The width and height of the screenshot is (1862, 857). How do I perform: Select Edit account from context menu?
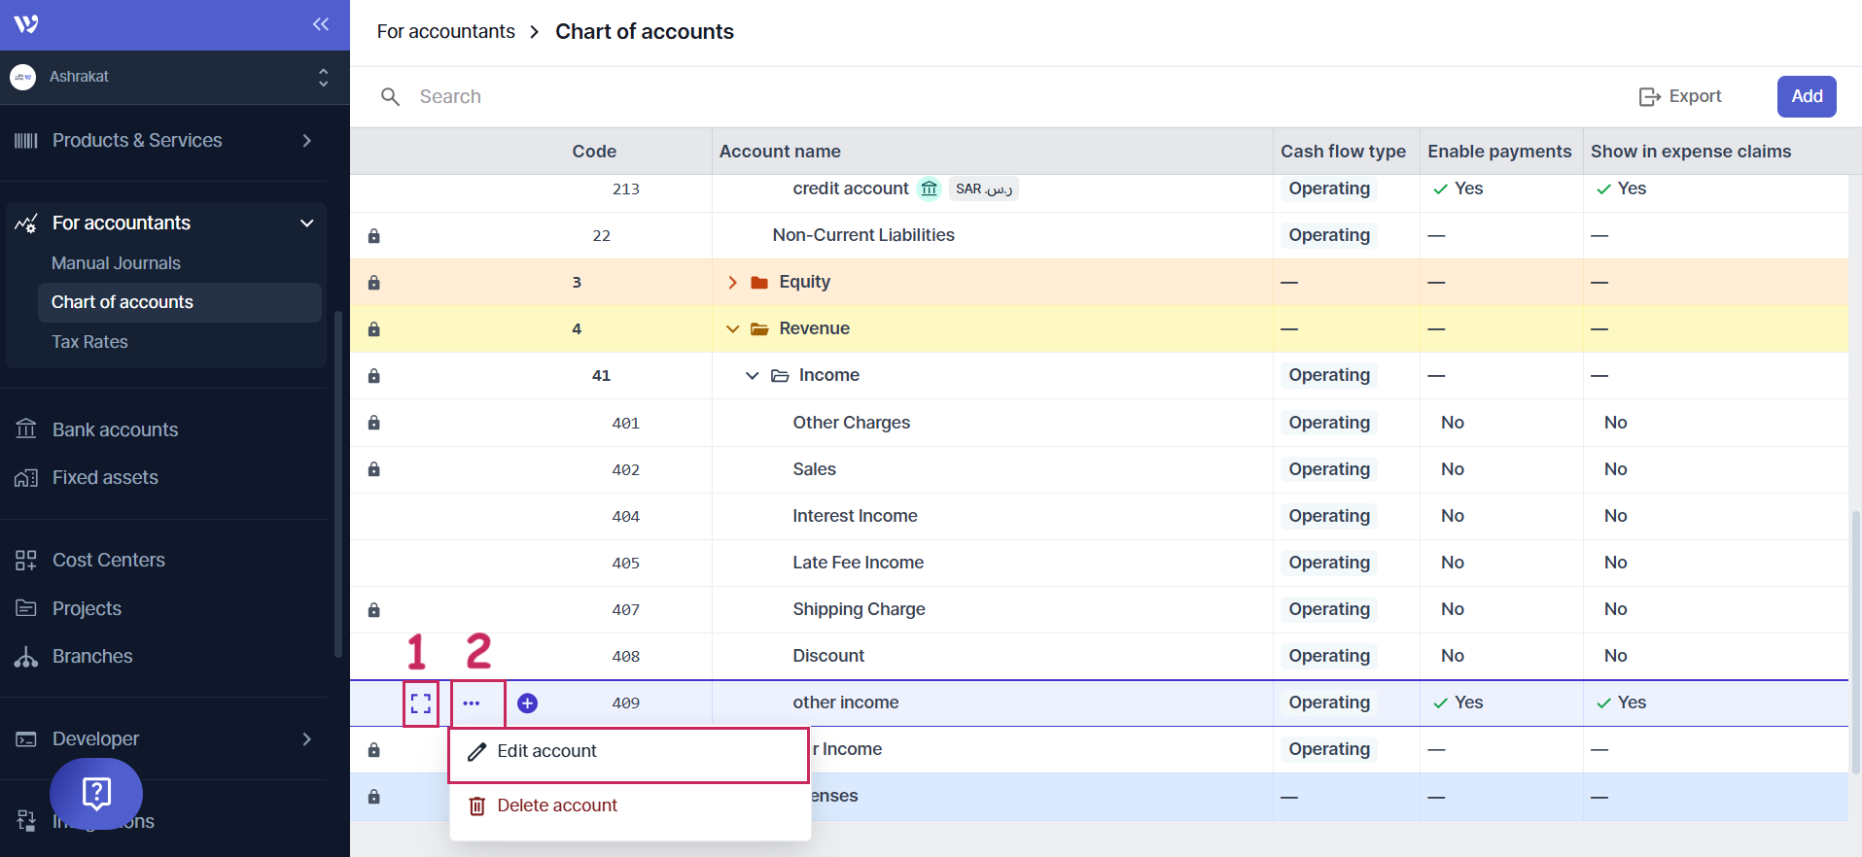[546, 752]
